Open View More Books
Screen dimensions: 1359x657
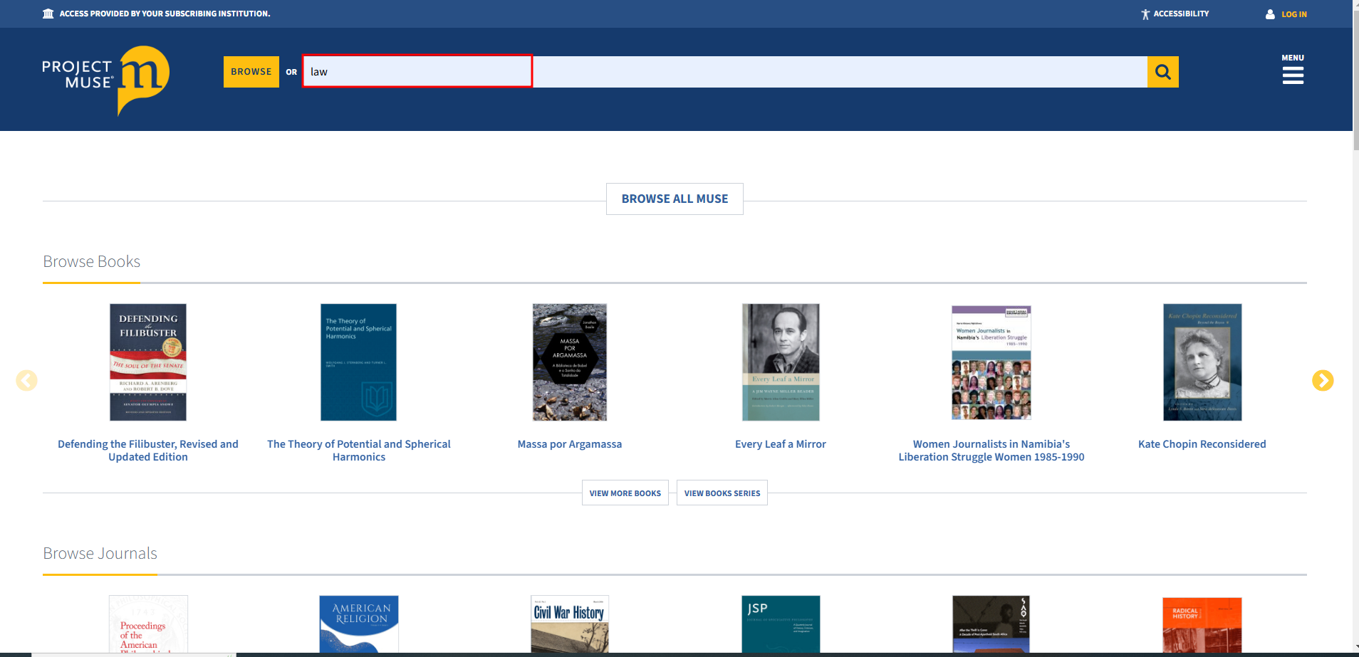click(625, 493)
